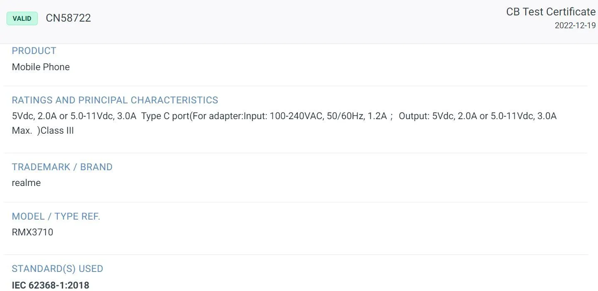Click the PRODUCT section heading

pyautogui.click(x=34, y=51)
